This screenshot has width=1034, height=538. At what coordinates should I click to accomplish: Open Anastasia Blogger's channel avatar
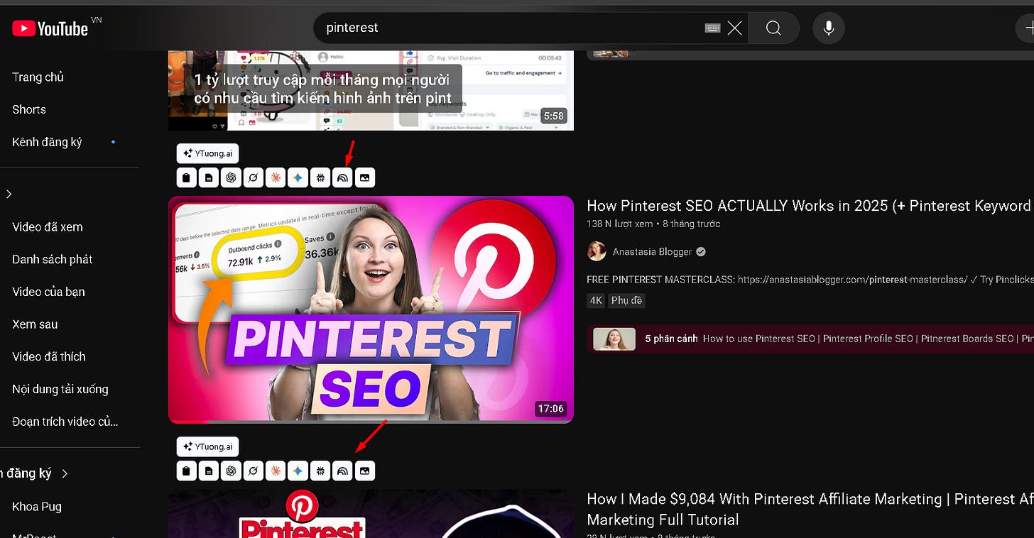pyautogui.click(x=597, y=251)
